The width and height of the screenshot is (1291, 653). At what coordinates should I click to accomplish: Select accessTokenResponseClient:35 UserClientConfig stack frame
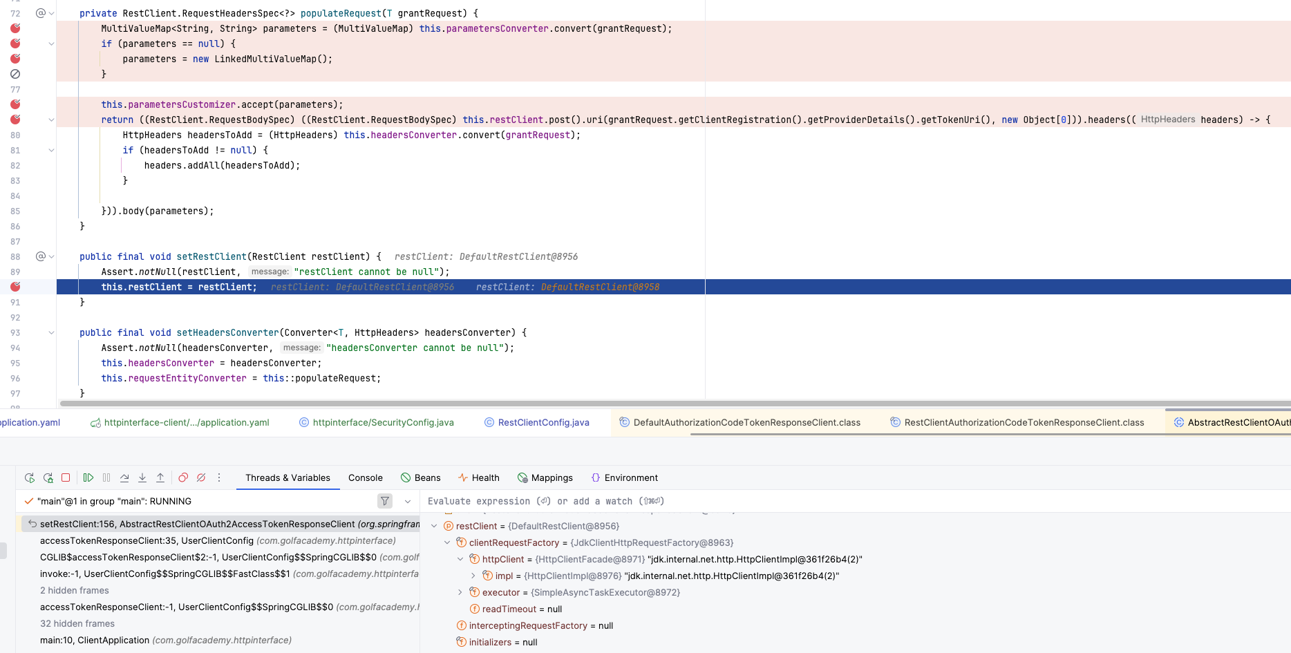coord(218,540)
